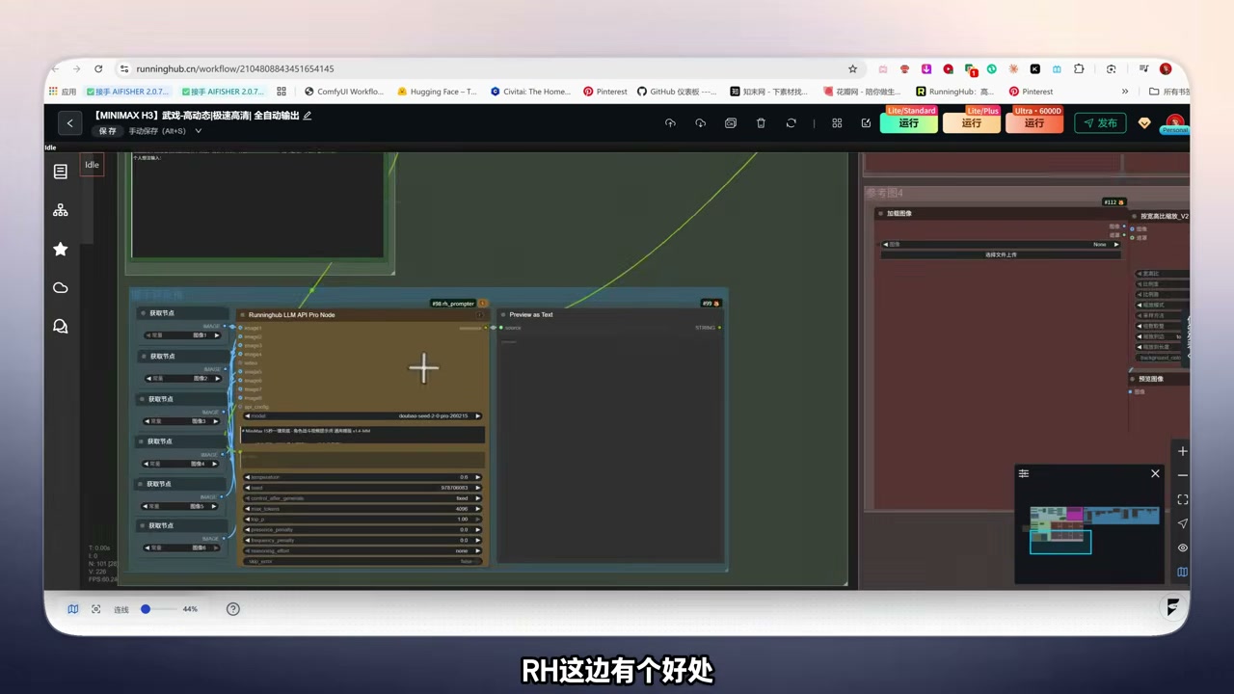Open the chat search sidebar icon
1234x694 pixels.
(x=60, y=326)
